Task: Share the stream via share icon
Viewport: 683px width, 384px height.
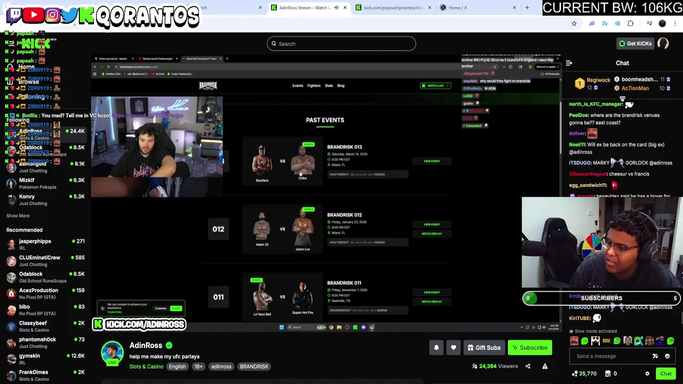Action: (528, 366)
